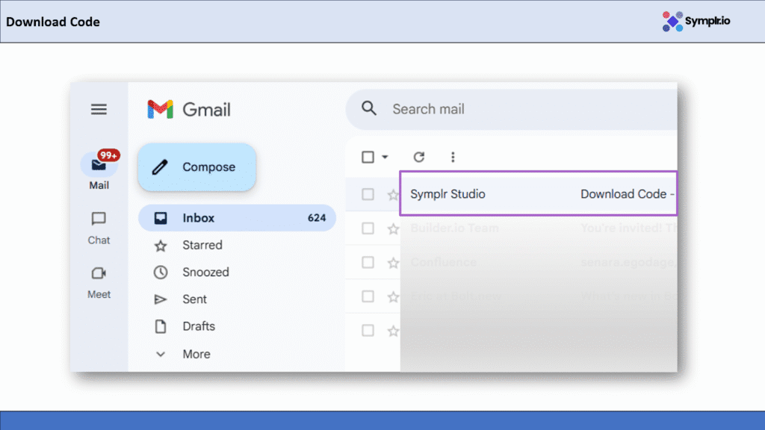The width and height of the screenshot is (765, 430).
Task: Open the Symplr Studio Download Code email
Action: point(538,194)
